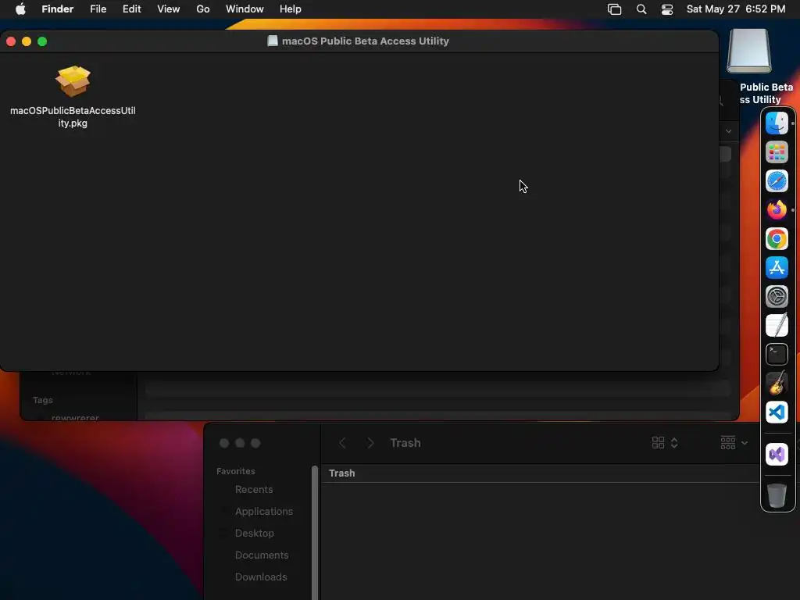This screenshot has height=600, width=800.
Task: Open the Window menu
Action: 245,9
